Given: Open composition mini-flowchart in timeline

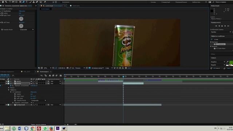Looking at the screenshot, I should click(41, 76).
